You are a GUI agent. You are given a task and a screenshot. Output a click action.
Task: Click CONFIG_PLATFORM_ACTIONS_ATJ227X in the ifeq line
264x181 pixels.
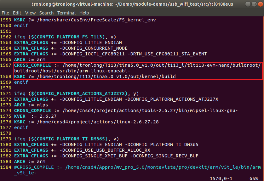(x=81, y=93)
